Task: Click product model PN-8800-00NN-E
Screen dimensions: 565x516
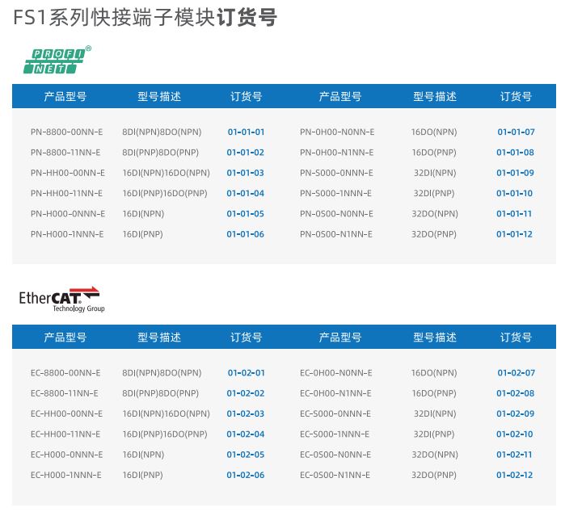Action: (66, 132)
